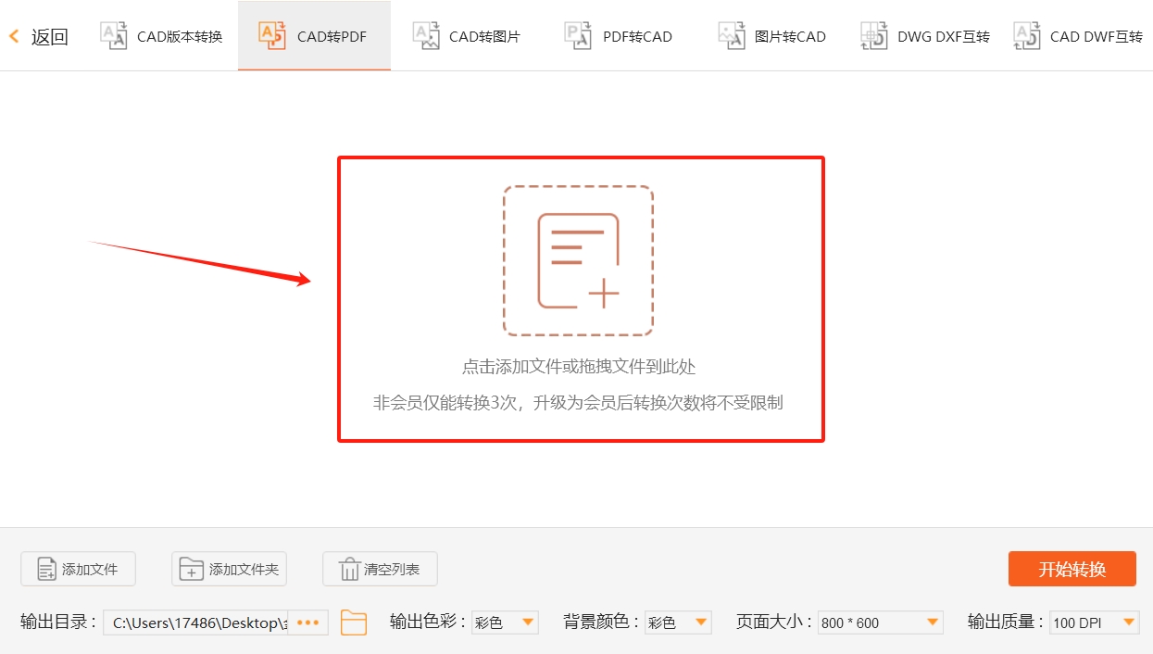Click the non-member 3 conversions notice text
This screenshot has width=1153, height=654.
(x=578, y=403)
